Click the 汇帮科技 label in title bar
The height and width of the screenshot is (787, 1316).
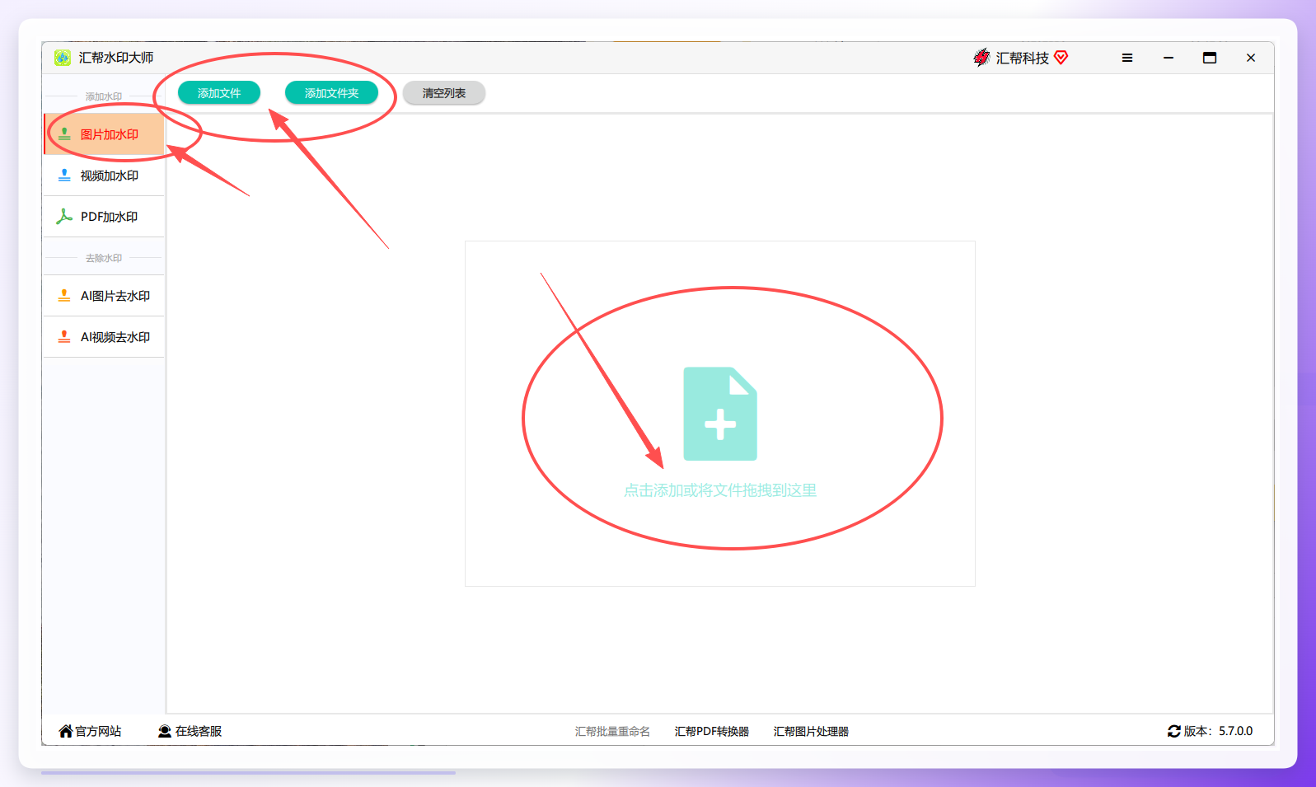1022,58
